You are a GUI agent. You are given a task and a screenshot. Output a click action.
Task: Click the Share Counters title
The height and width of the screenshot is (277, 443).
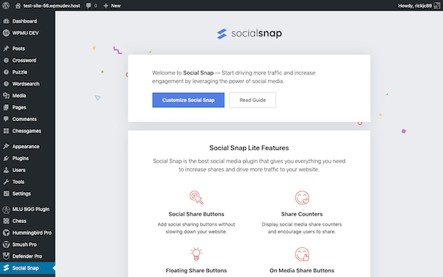(x=302, y=214)
